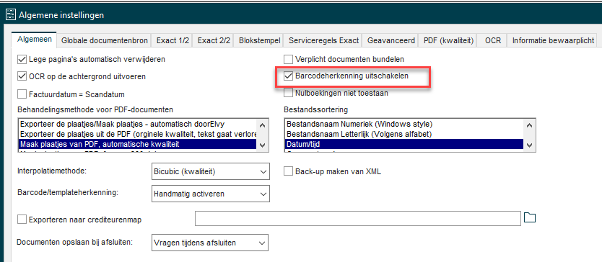Toggle Barcodeherkenning uitschakelen checkbox
Image resolution: width=602 pixels, height=262 pixels.
point(288,76)
